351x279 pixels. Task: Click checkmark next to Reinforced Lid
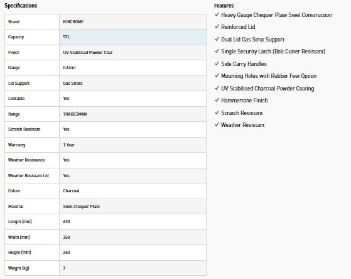coord(217,26)
